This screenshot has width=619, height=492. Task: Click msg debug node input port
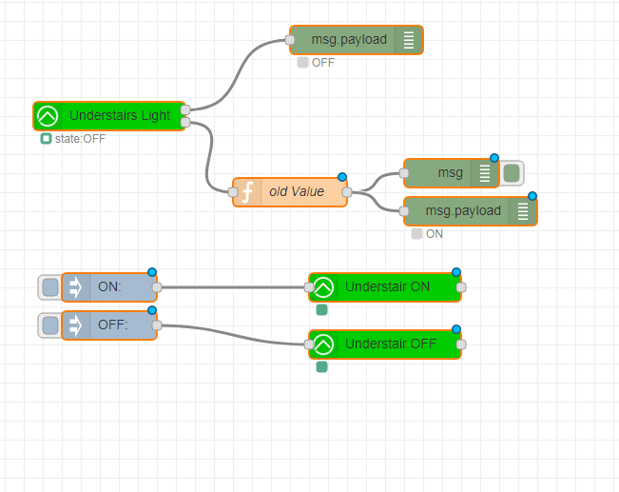click(x=404, y=173)
